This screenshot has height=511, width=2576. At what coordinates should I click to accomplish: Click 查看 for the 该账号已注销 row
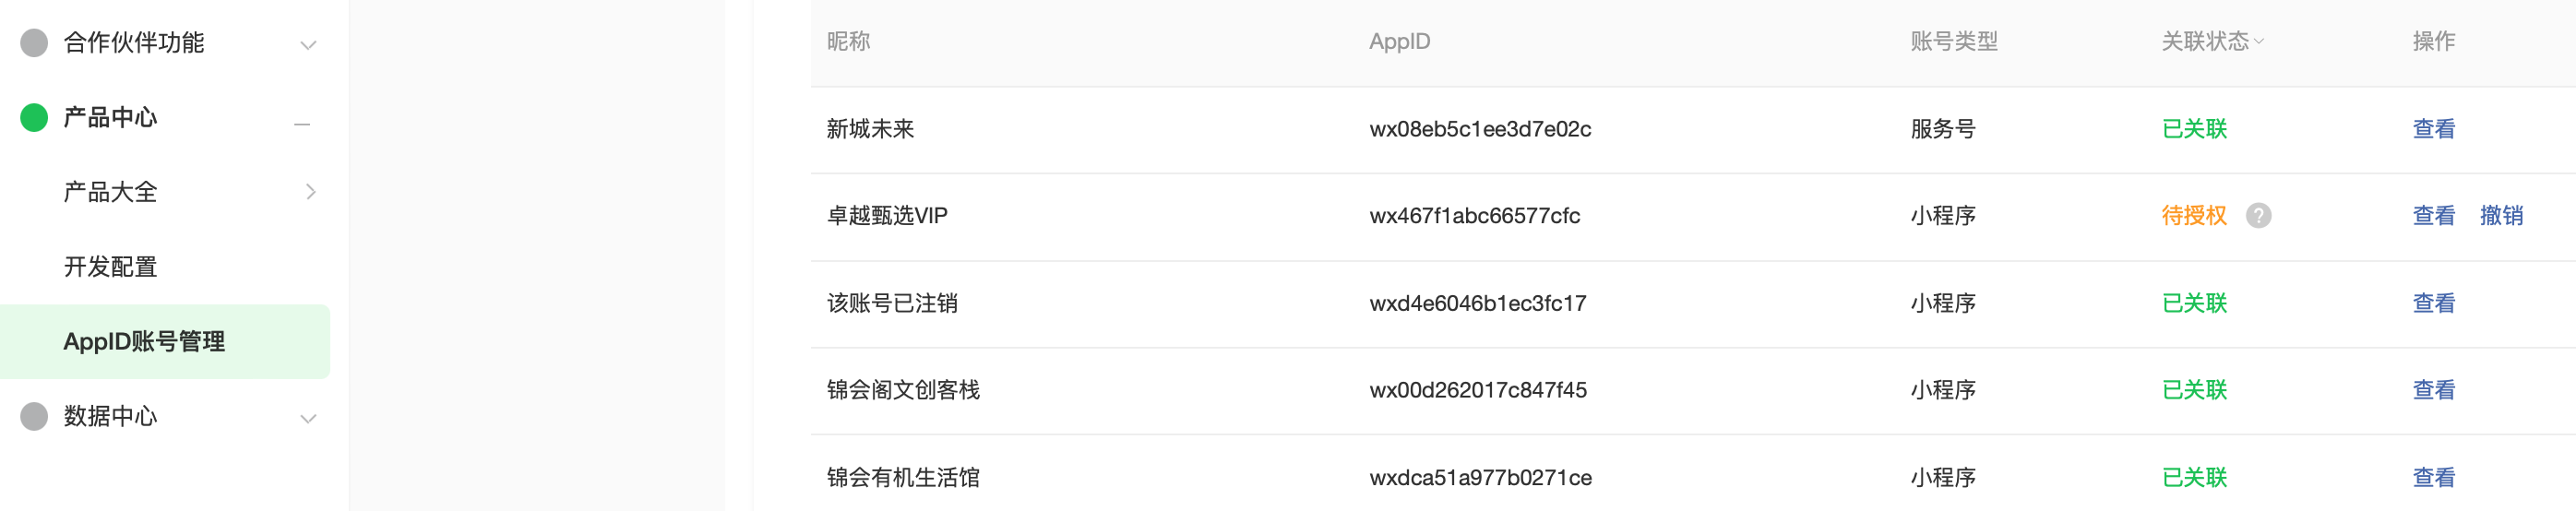click(2432, 302)
